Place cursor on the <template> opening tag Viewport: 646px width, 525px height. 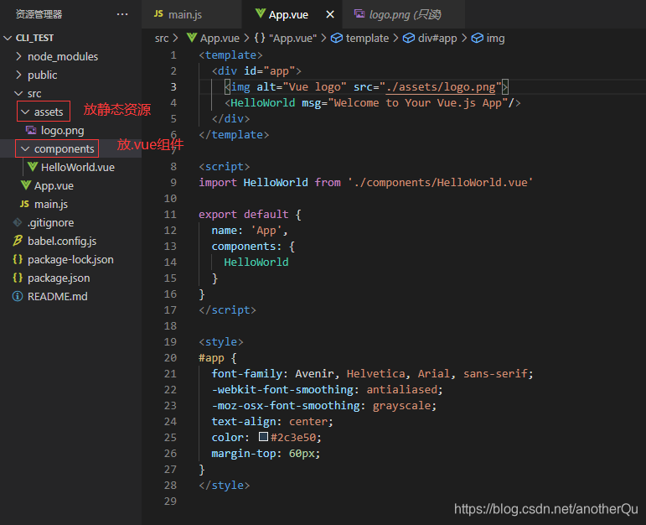click(x=230, y=55)
